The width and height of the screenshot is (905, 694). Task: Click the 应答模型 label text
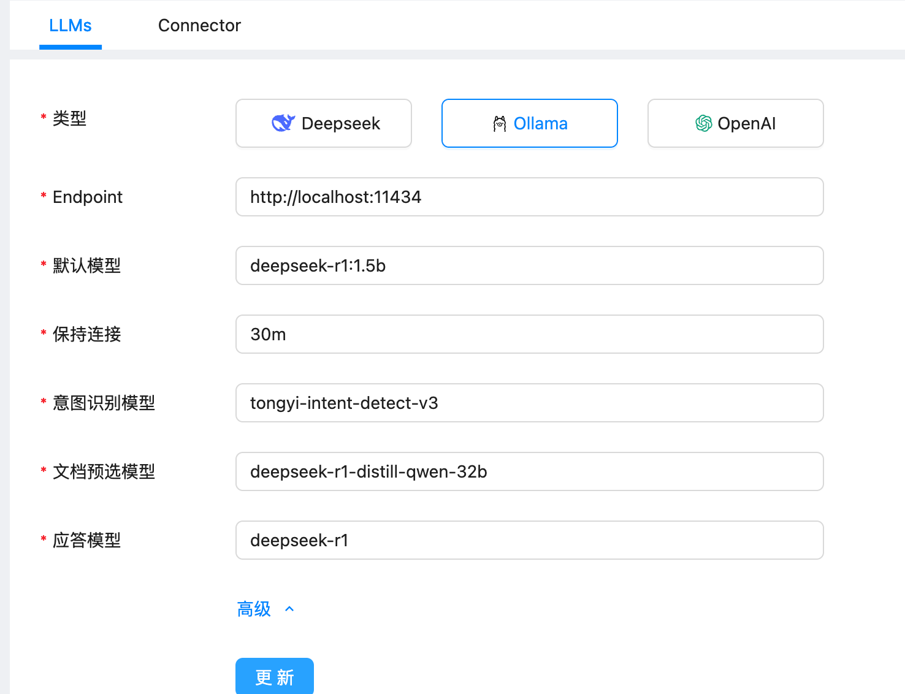86,540
